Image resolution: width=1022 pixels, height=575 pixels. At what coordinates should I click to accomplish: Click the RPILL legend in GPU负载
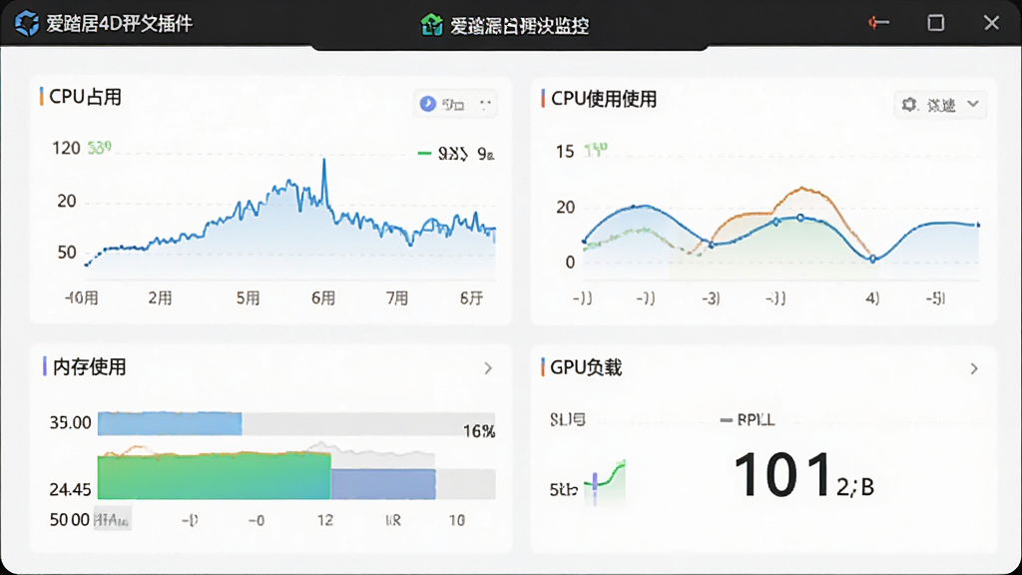point(749,420)
